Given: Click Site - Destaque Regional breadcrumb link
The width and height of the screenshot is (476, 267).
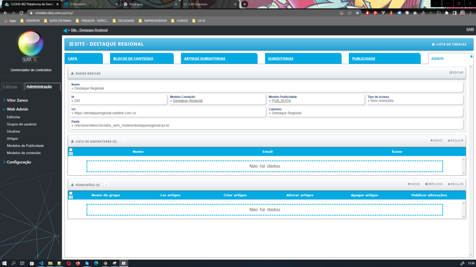Looking at the screenshot, I should [x=89, y=30].
